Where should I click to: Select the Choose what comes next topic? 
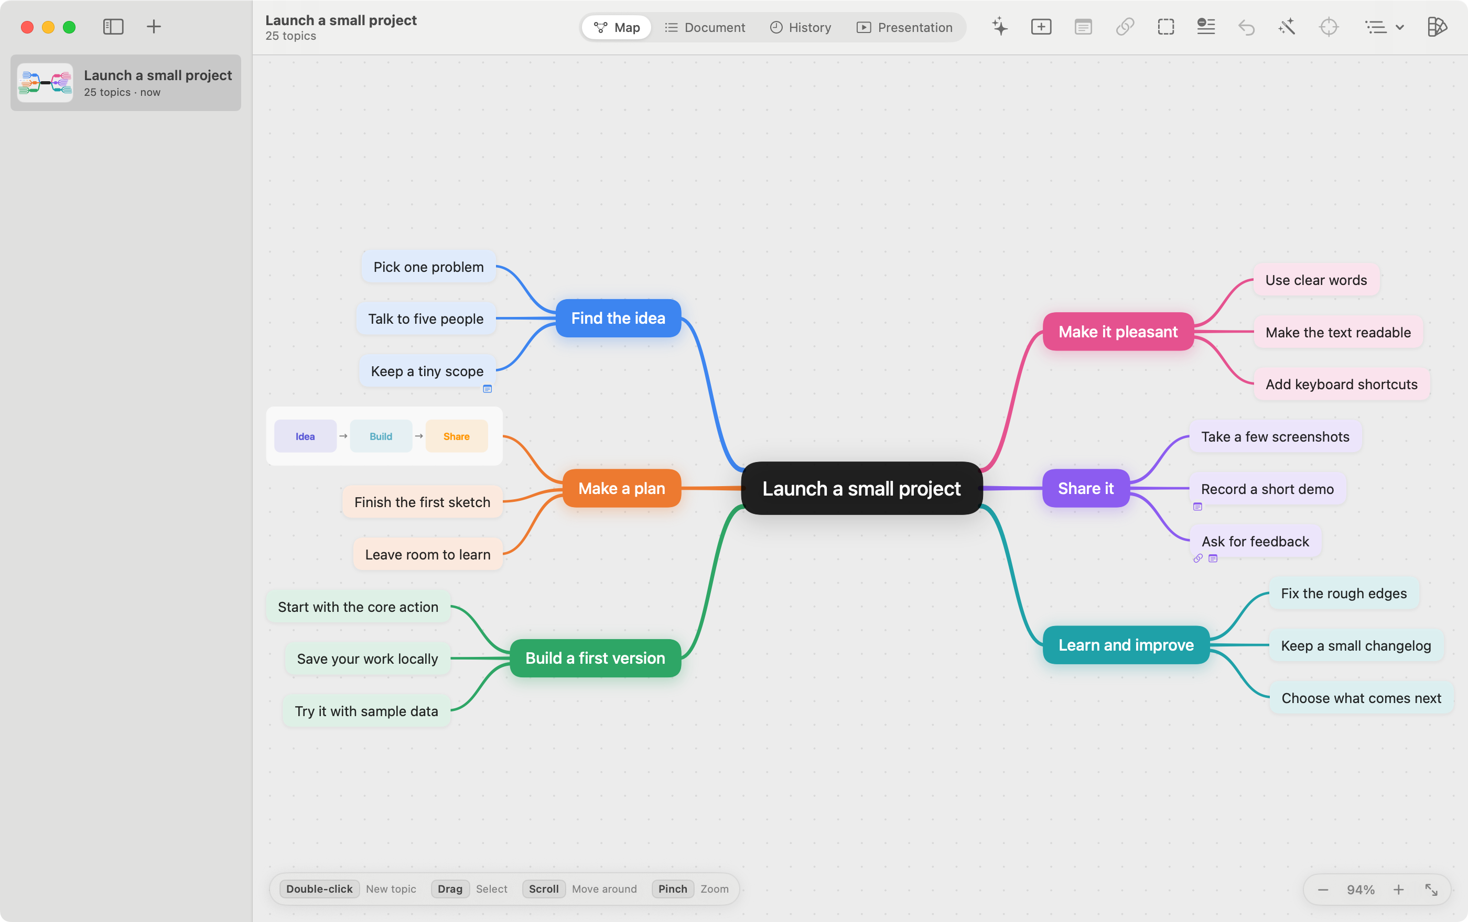1362,698
